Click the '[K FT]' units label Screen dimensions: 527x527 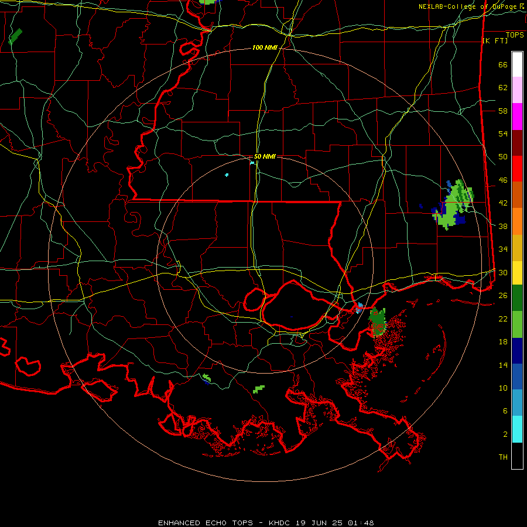(x=495, y=41)
